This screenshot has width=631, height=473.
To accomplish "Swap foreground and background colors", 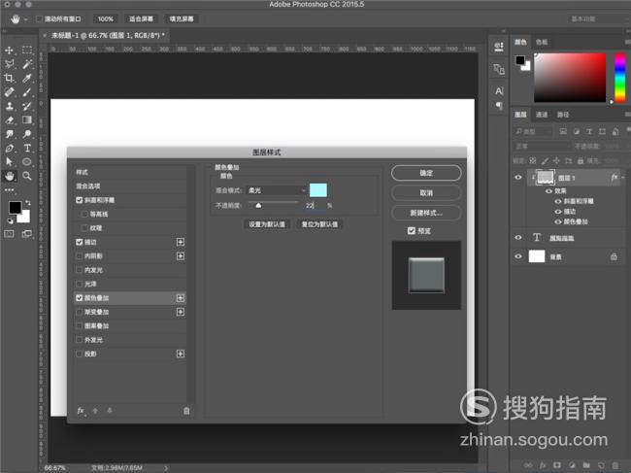I will pyautogui.click(x=28, y=202).
